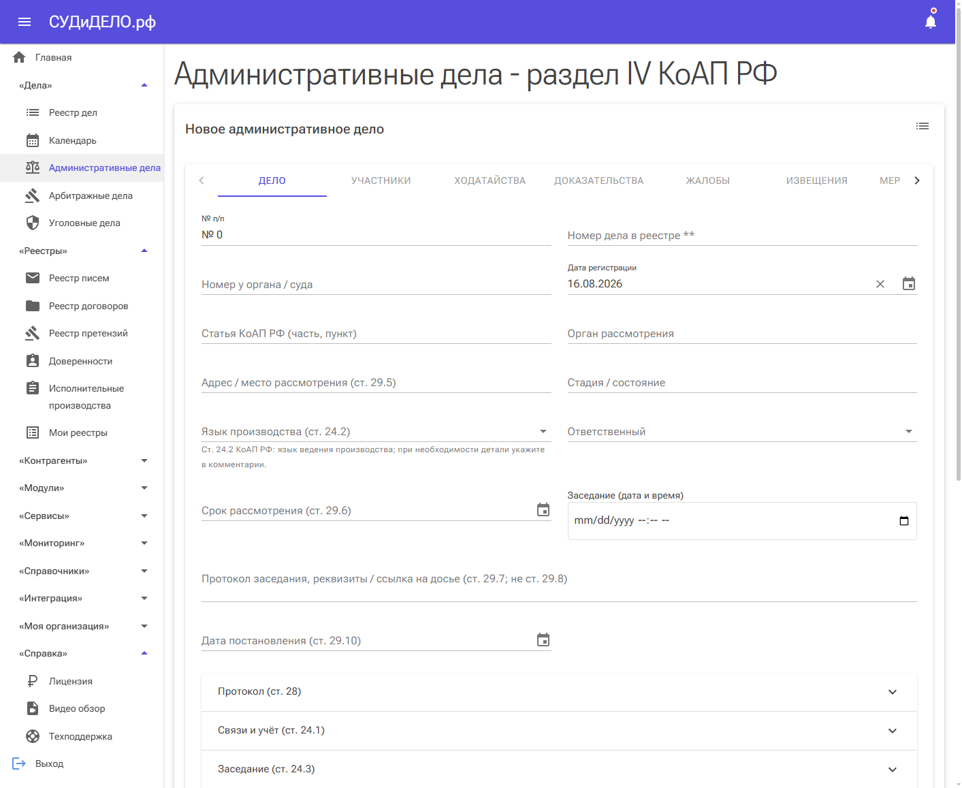
Task: Click the shield icon for Уголовные дела
Action: point(33,223)
